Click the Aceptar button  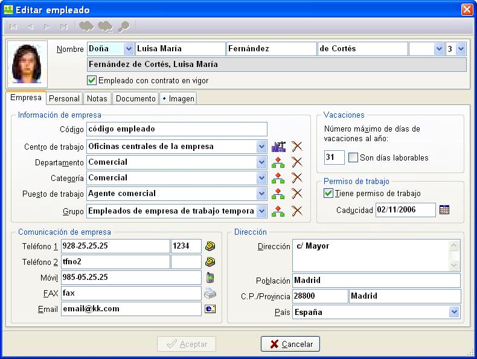click(187, 344)
